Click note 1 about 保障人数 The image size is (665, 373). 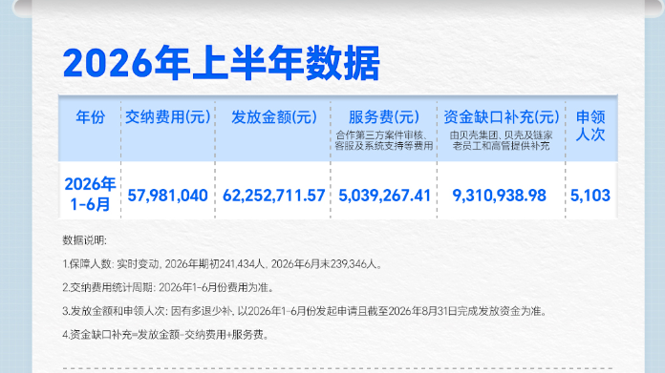(223, 264)
